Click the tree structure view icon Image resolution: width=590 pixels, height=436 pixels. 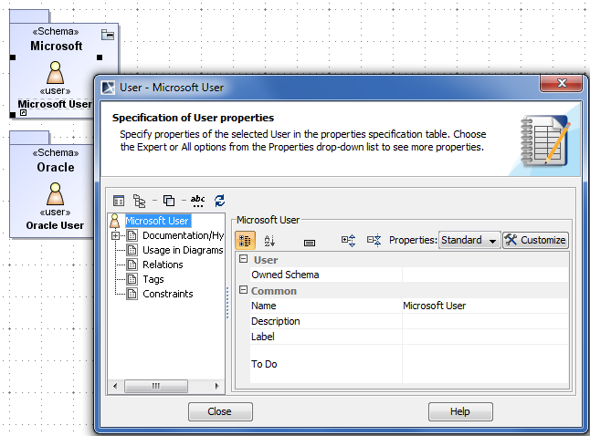point(139,201)
